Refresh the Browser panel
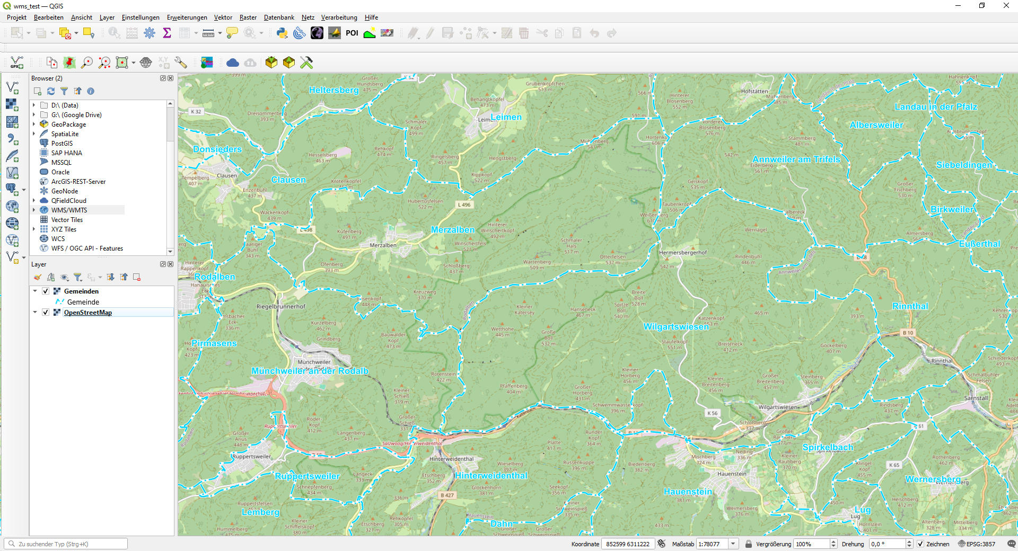Image resolution: width=1018 pixels, height=551 pixels. [51, 91]
